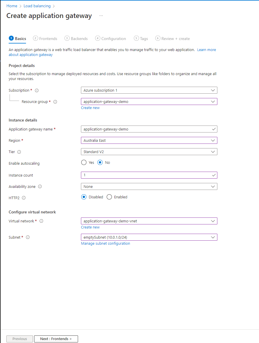Enable HTTP2
Viewport: 259px width, 343px height.
click(109, 197)
